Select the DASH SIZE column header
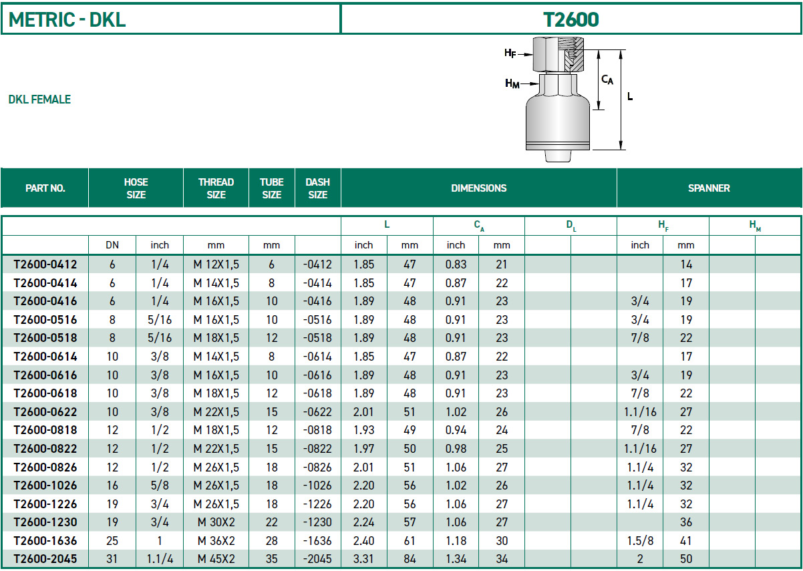803x571 pixels. click(x=317, y=188)
